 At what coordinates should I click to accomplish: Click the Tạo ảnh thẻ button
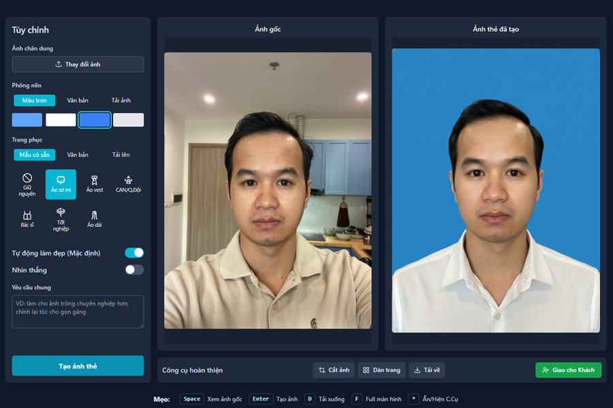[x=78, y=366]
